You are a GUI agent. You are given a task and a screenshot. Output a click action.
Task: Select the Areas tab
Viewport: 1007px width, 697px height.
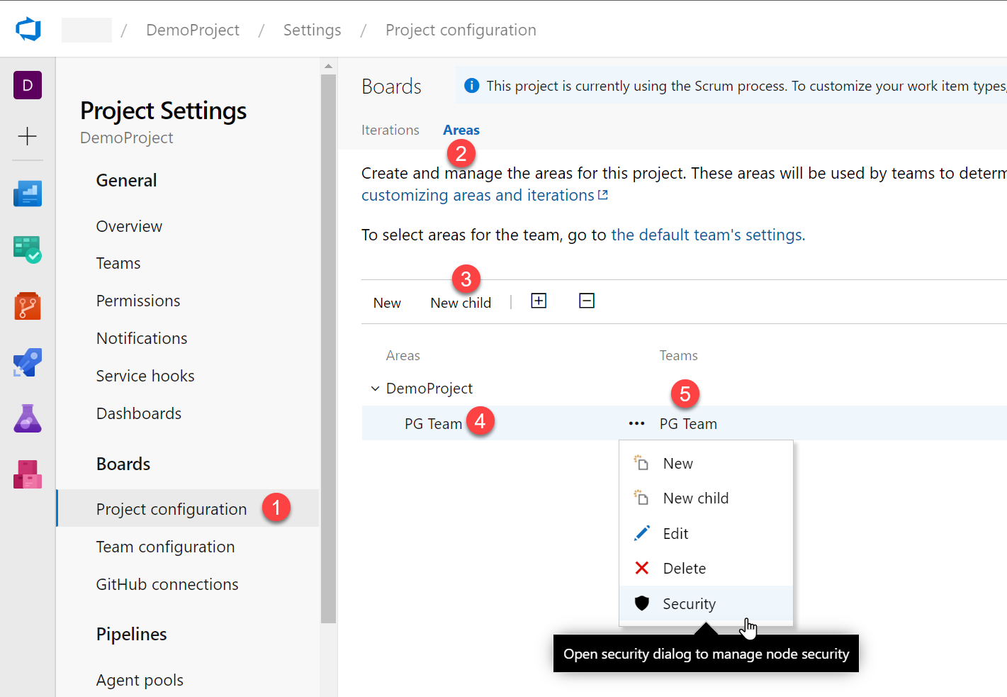461,130
